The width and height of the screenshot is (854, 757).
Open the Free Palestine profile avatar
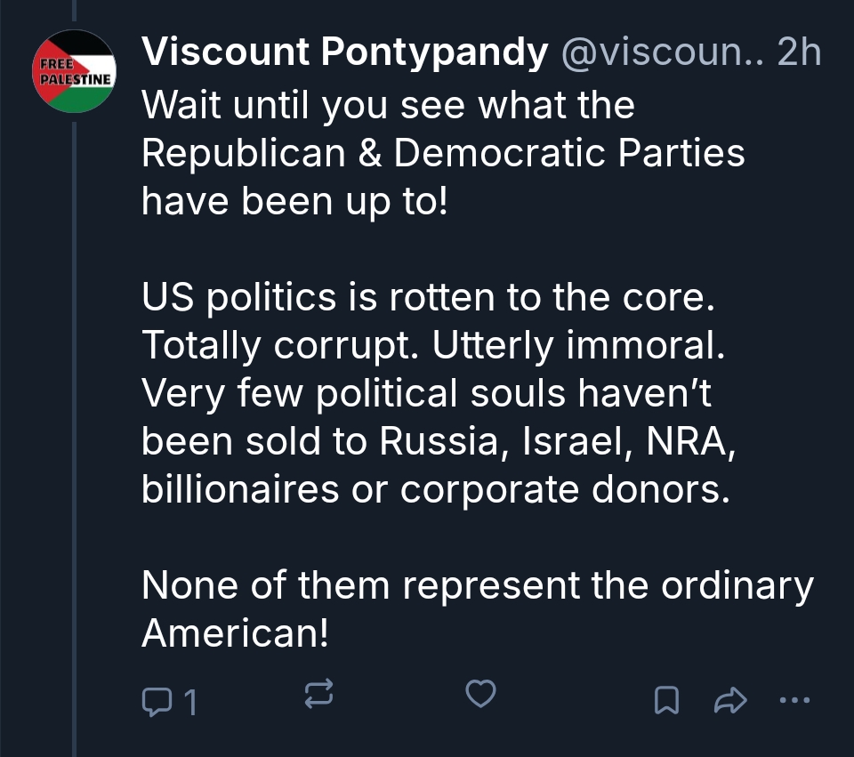(x=73, y=71)
